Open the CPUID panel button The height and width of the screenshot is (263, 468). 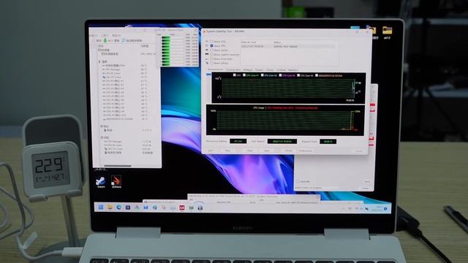tap(288, 150)
